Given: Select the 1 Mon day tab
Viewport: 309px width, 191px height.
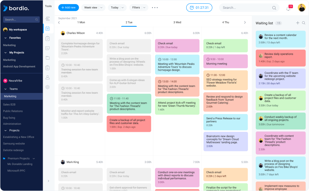Looking at the screenshot, I should tap(81, 22).
